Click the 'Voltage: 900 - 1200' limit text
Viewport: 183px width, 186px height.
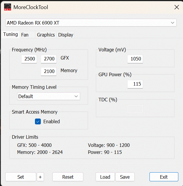coord(109,145)
